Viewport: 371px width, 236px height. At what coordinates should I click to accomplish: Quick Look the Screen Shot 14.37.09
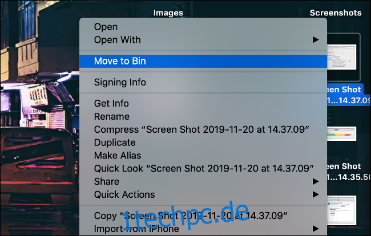click(x=203, y=168)
